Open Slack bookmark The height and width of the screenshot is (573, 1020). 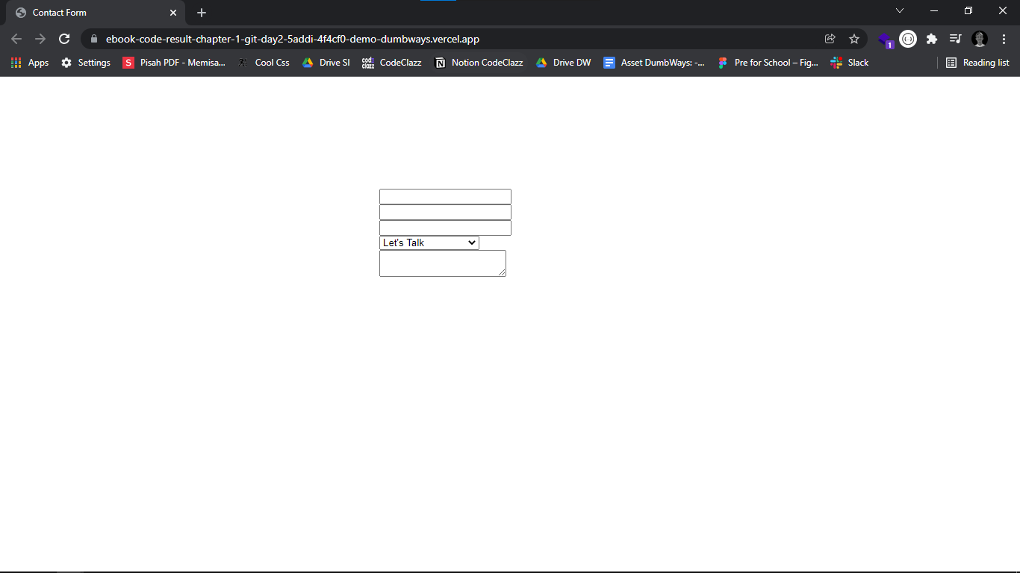pos(850,63)
